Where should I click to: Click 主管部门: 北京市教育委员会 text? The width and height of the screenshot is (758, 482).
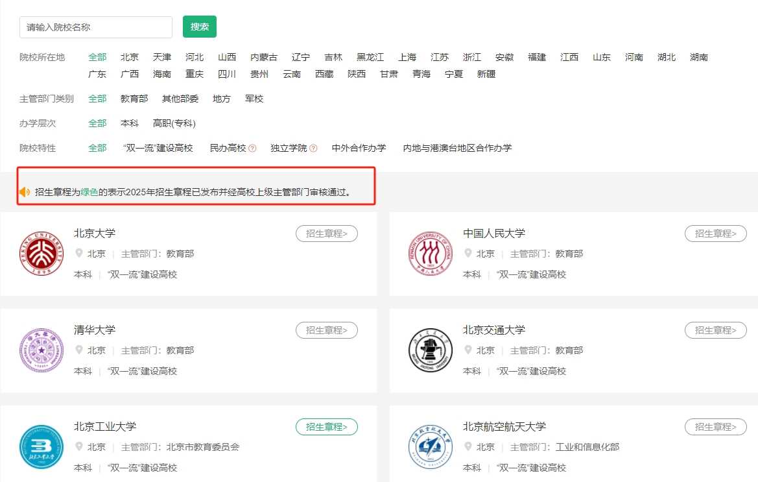coord(180,447)
